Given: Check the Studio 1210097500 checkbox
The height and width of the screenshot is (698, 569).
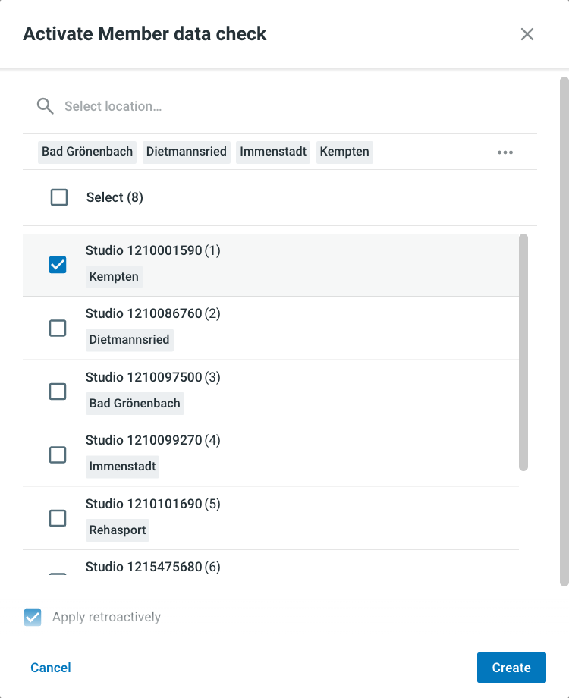Looking at the screenshot, I should (58, 391).
